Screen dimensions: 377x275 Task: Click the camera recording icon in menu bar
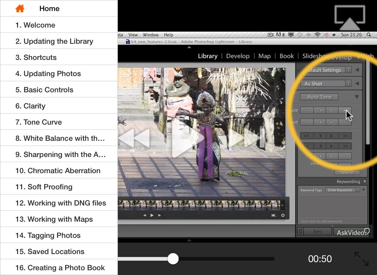tap(271, 35)
